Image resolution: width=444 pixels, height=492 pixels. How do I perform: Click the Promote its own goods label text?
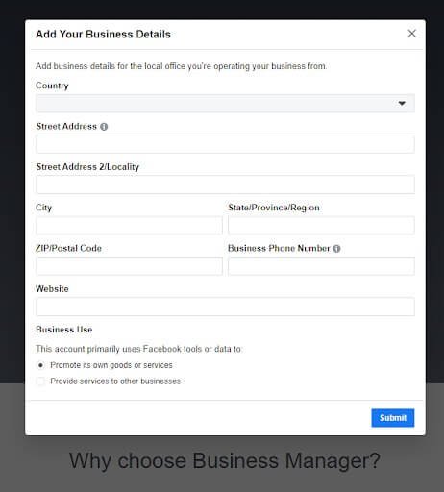point(111,365)
